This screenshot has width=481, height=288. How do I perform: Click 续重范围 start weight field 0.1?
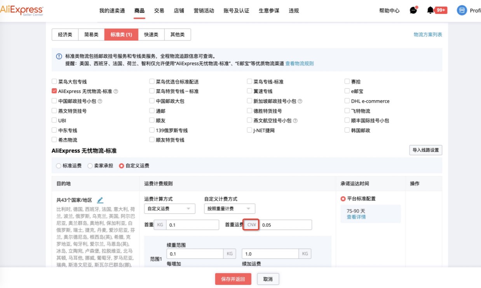click(x=195, y=254)
